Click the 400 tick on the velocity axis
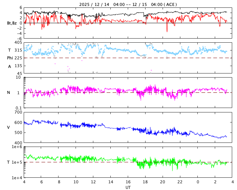237x190 pixels. pyautogui.click(x=18, y=142)
